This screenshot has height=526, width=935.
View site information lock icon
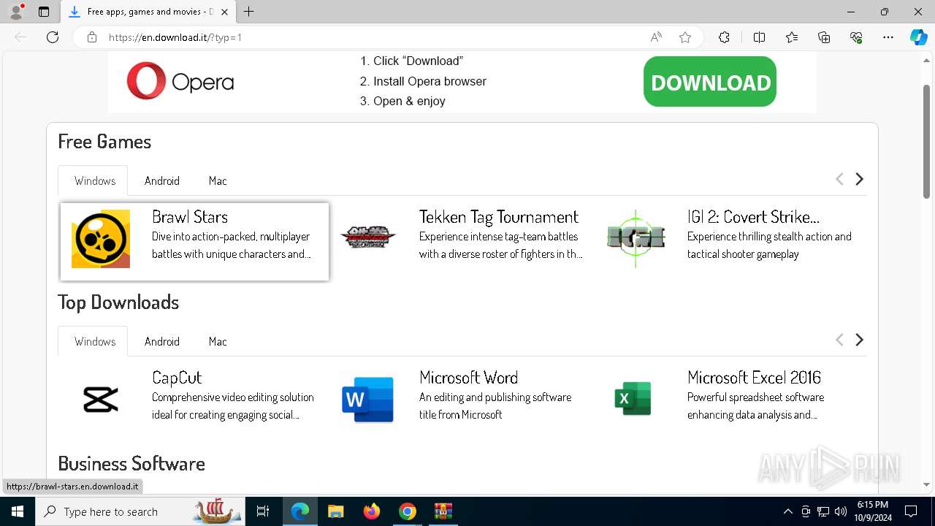(92, 37)
